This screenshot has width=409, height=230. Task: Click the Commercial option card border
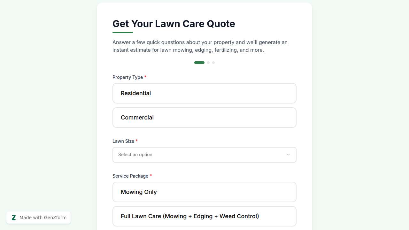pos(204,109)
